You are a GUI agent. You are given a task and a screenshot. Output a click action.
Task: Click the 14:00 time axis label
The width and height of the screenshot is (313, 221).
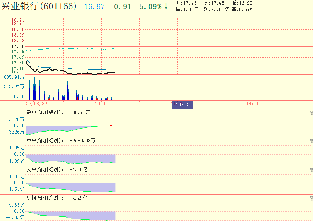tap(253, 104)
